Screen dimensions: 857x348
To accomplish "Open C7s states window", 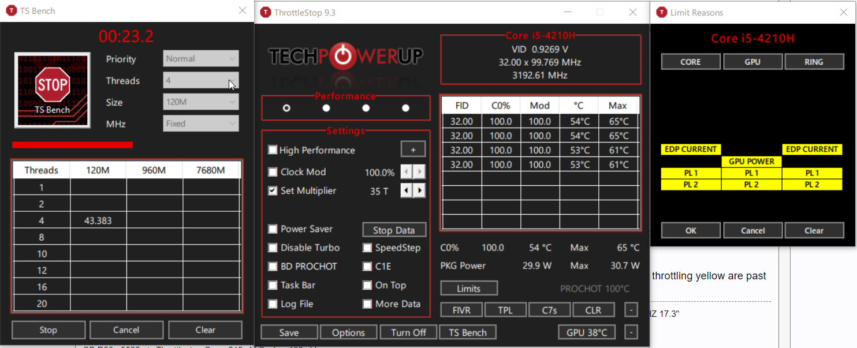I will coord(549,310).
